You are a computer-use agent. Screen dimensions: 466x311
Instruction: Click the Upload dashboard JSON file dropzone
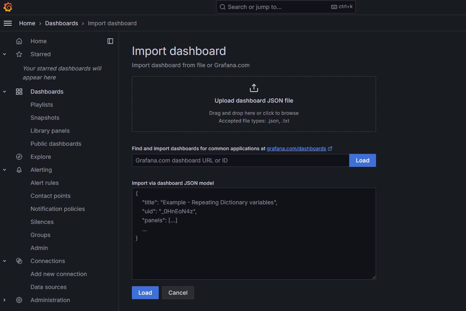pos(254,104)
